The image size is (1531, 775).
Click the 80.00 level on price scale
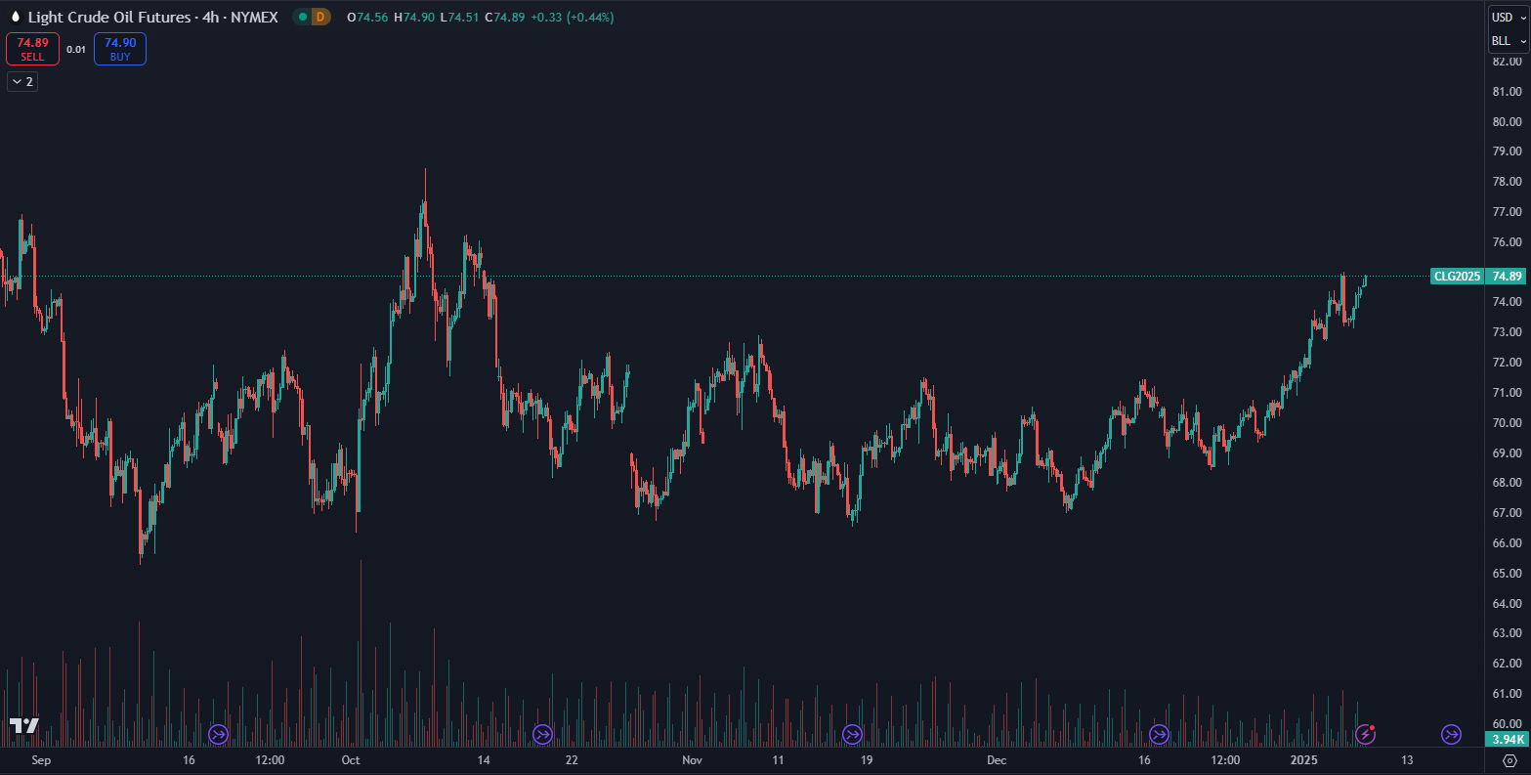coord(1507,122)
